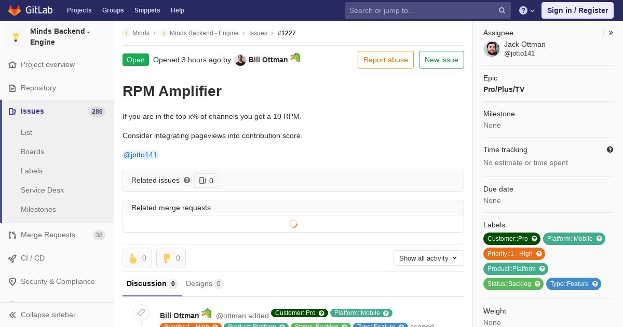The image size is (623, 327).
Task: Click the Report abuse button
Action: (386, 60)
